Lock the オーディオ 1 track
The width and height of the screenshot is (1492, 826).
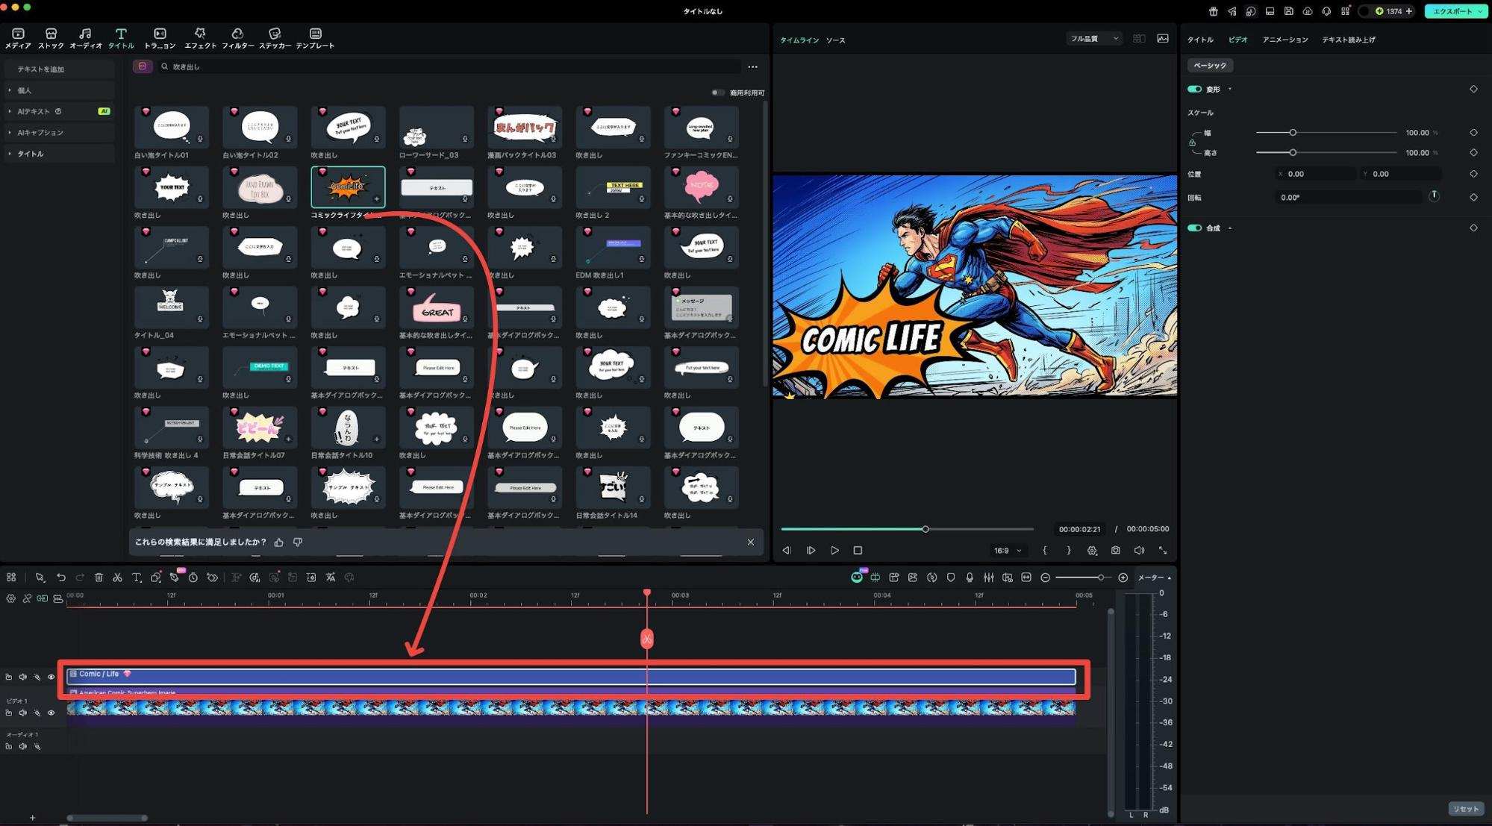click(8, 746)
